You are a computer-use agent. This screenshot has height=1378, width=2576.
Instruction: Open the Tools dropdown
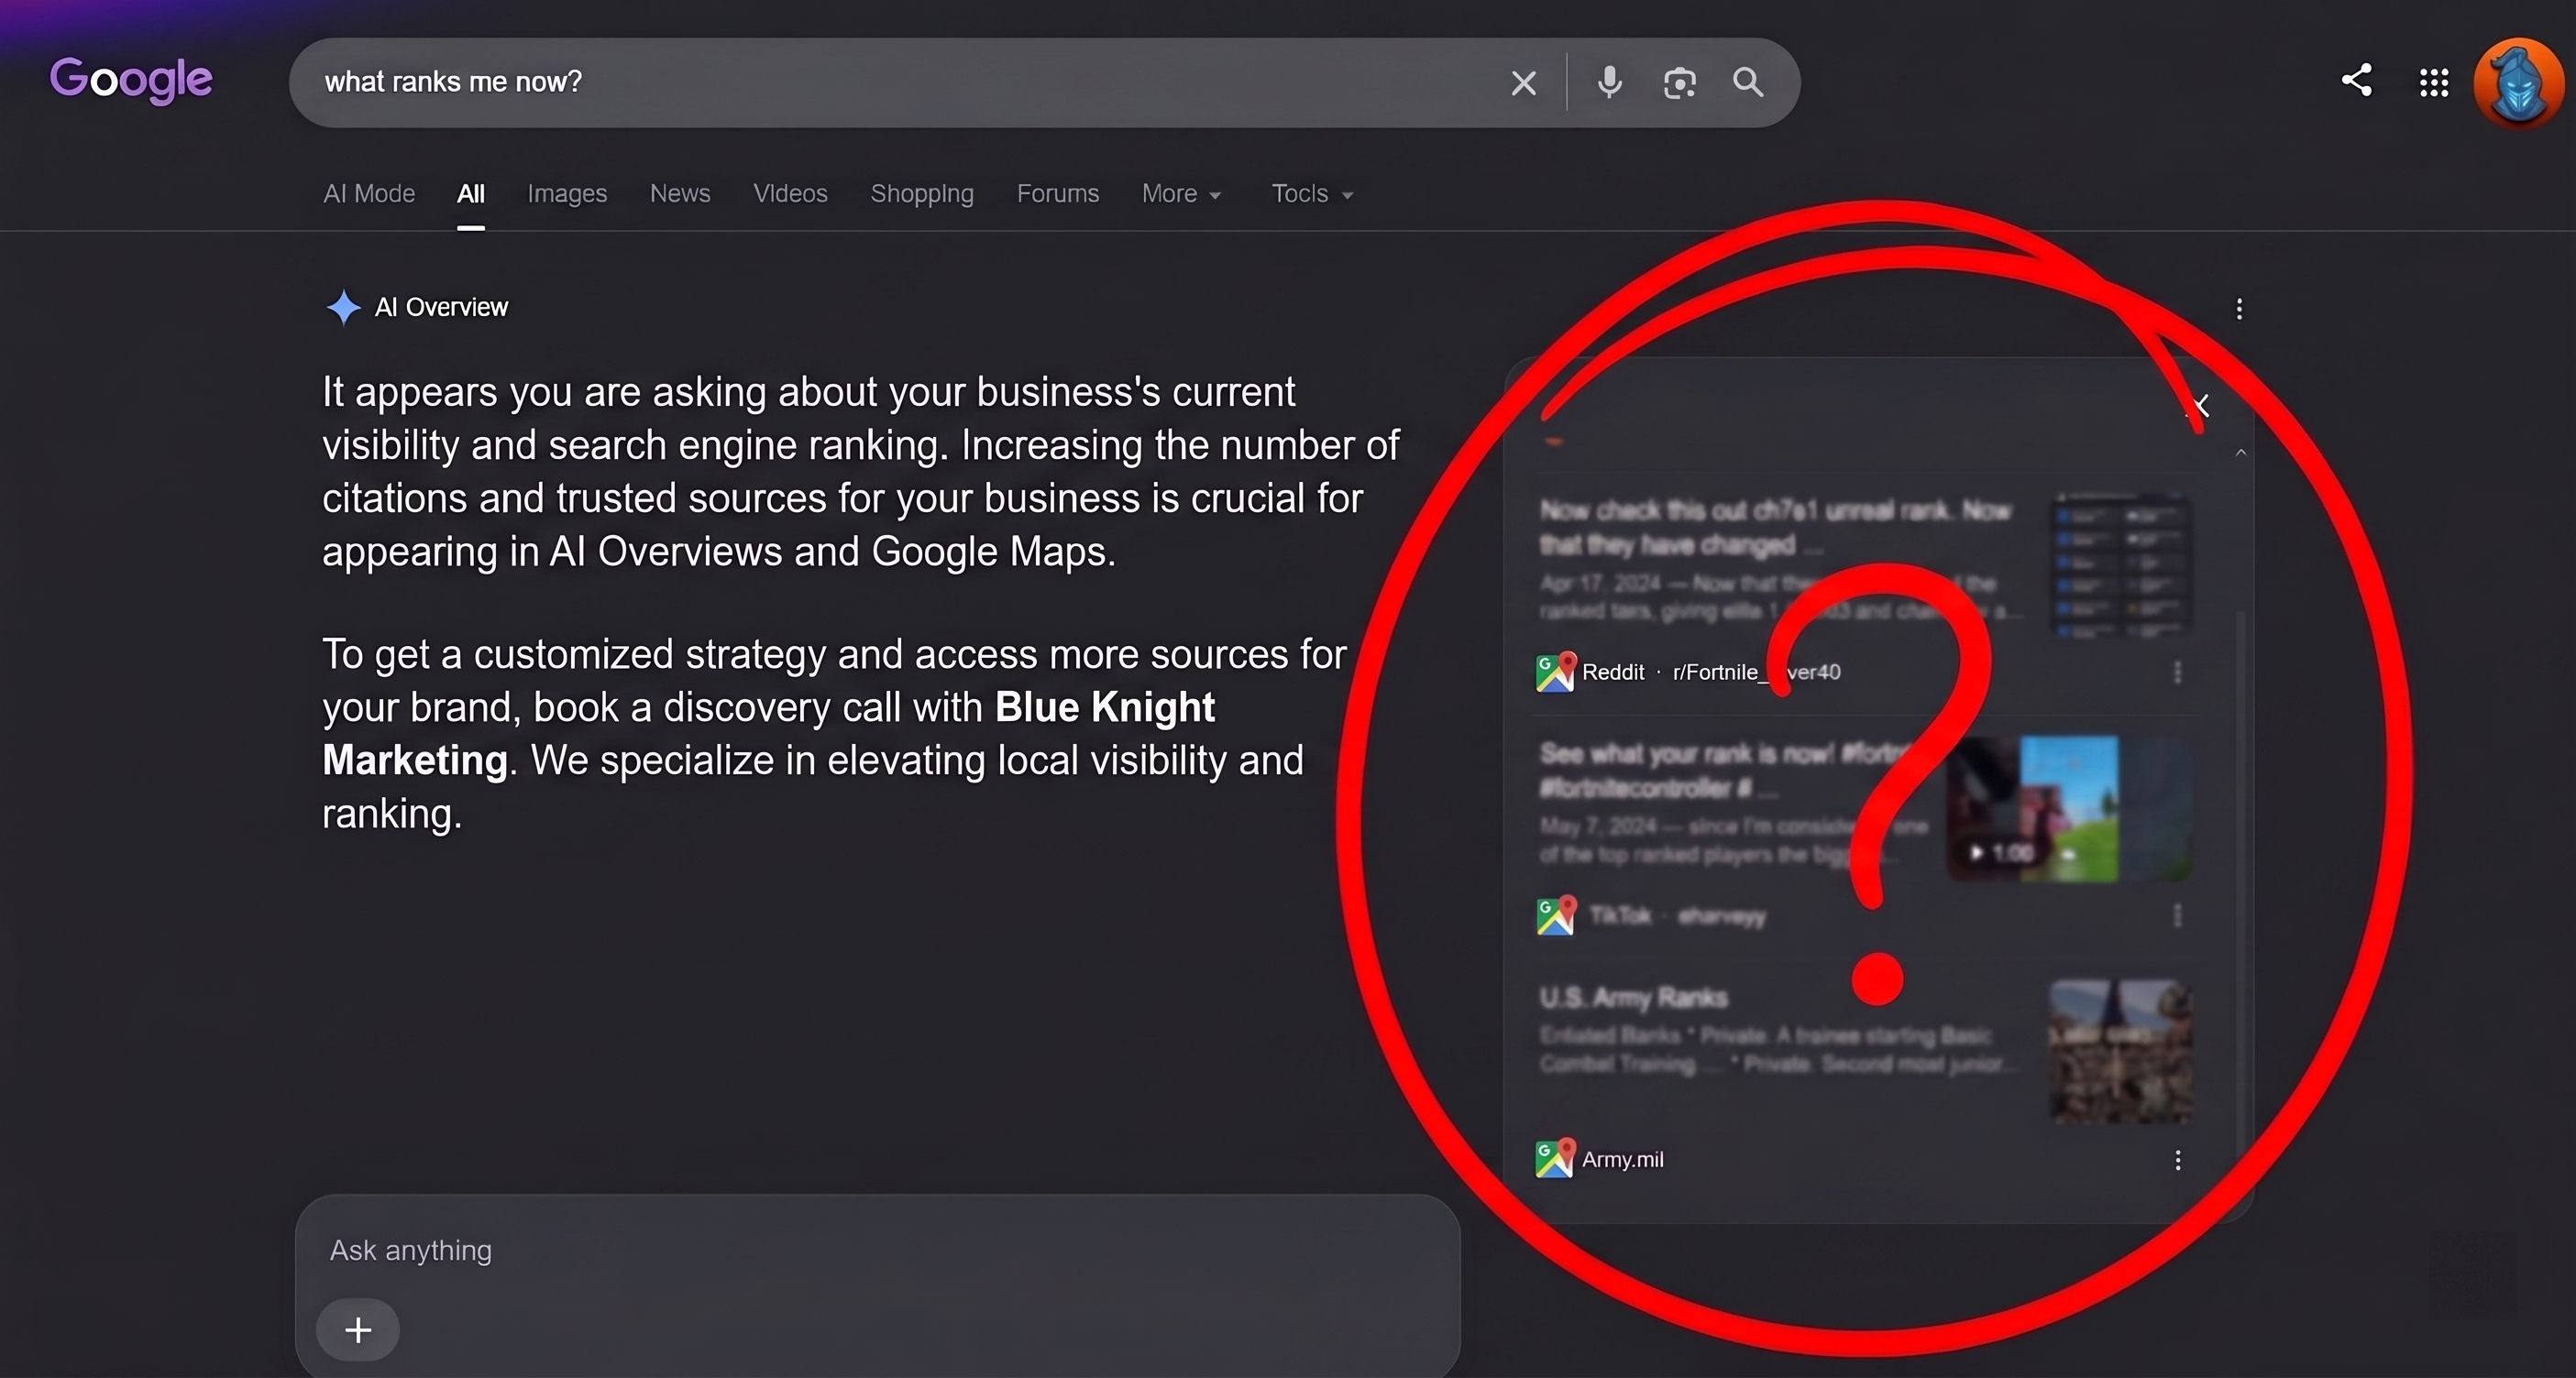point(1312,194)
